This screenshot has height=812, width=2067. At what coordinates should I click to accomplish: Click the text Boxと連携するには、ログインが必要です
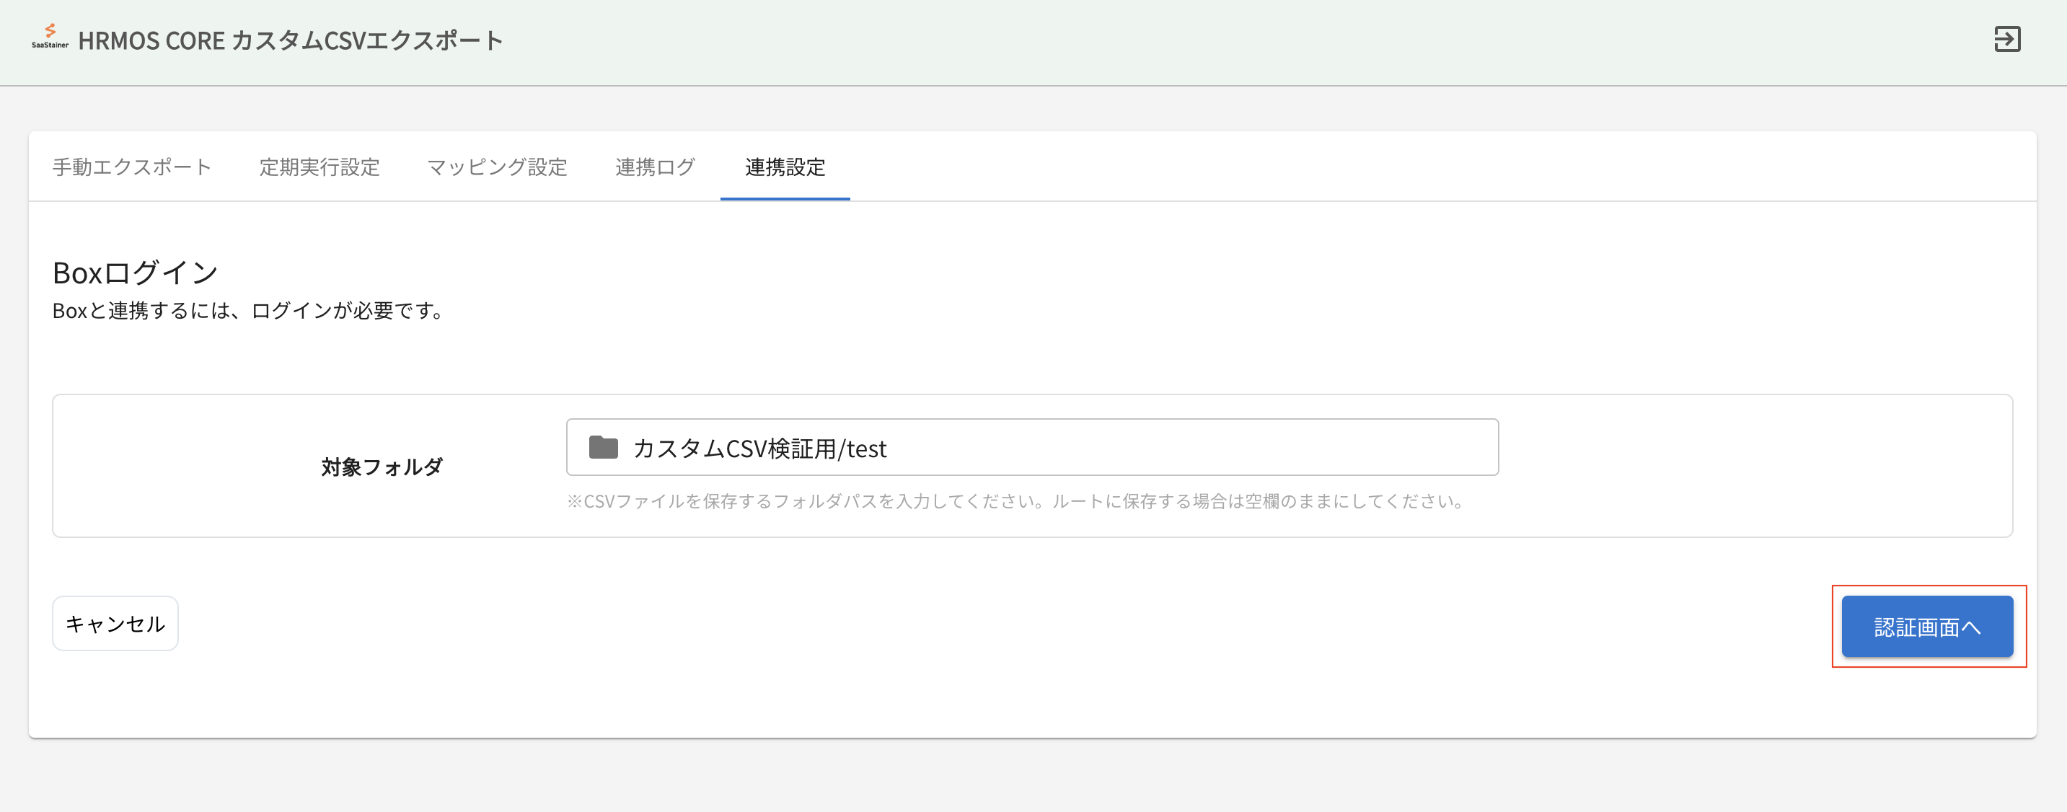coord(247,311)
